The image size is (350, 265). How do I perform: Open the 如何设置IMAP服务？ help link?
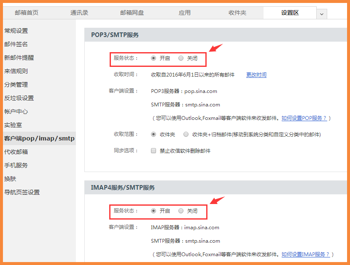click(306, 254)
